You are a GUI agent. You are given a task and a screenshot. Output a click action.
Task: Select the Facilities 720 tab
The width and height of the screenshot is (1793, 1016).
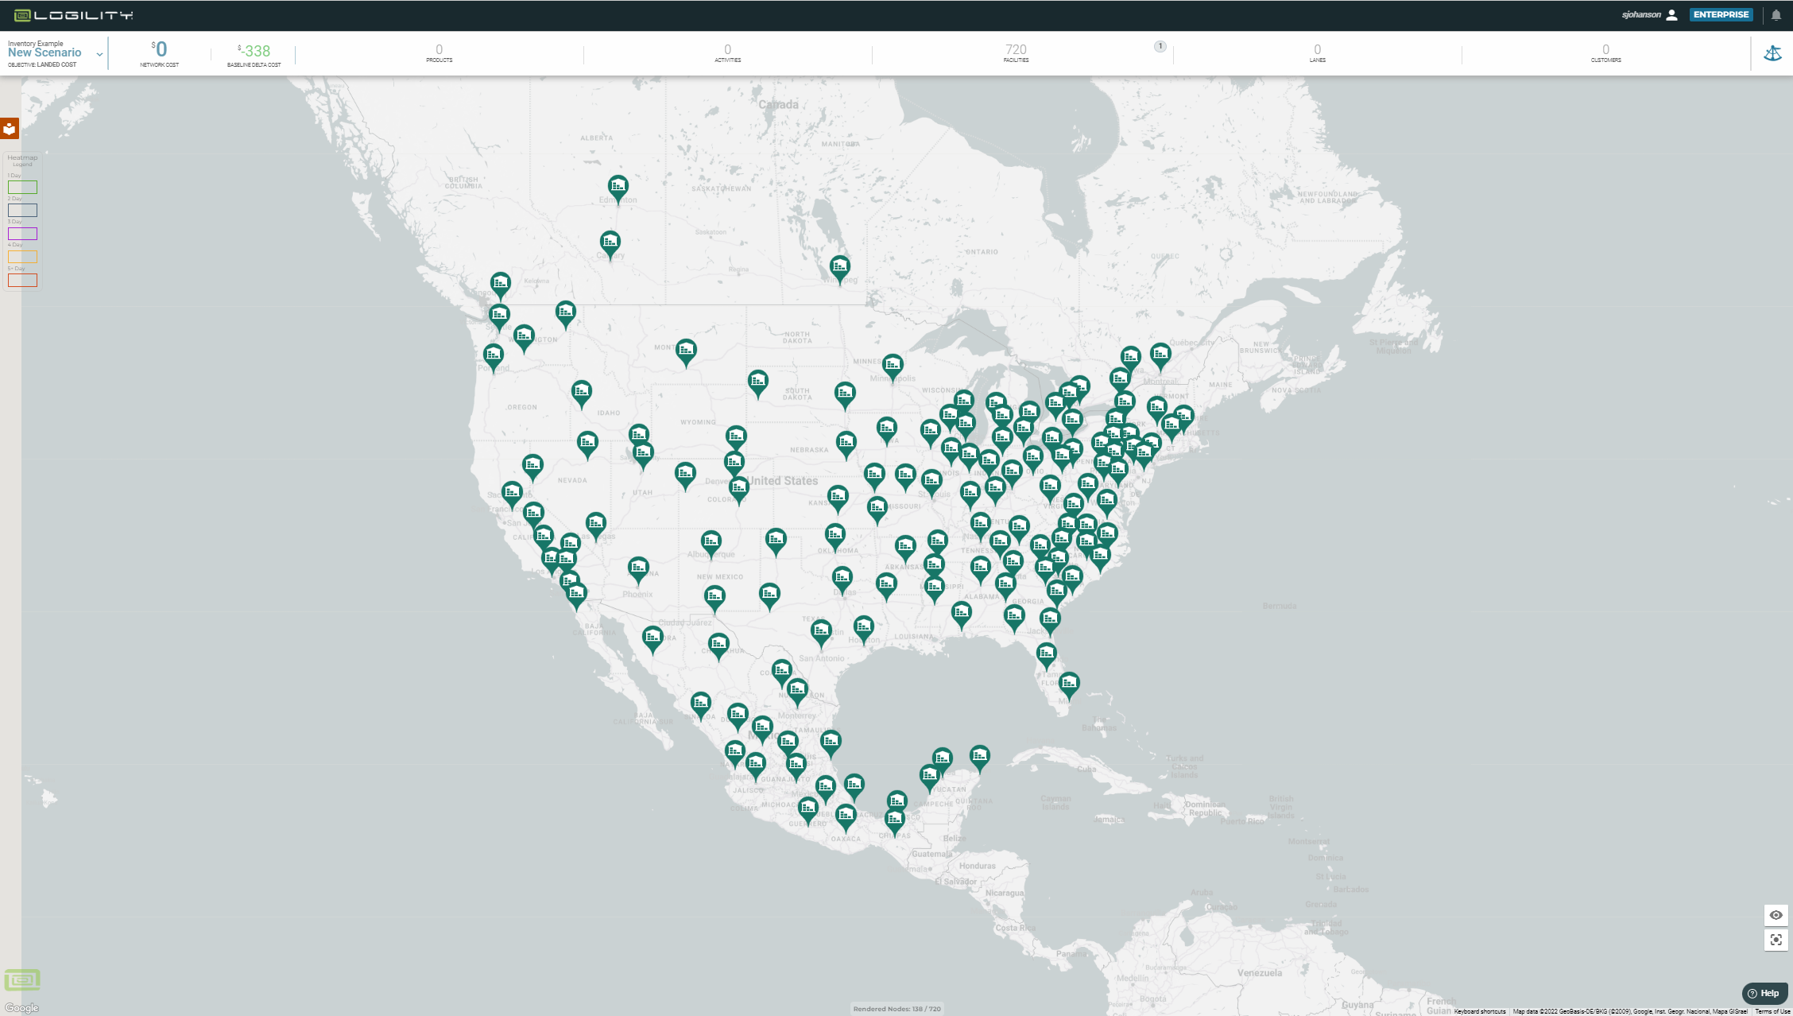point(1016,53)
